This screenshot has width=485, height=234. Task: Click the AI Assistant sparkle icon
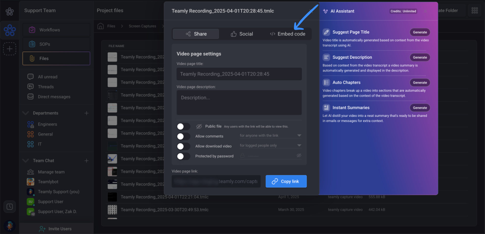(x=325, y=11)
